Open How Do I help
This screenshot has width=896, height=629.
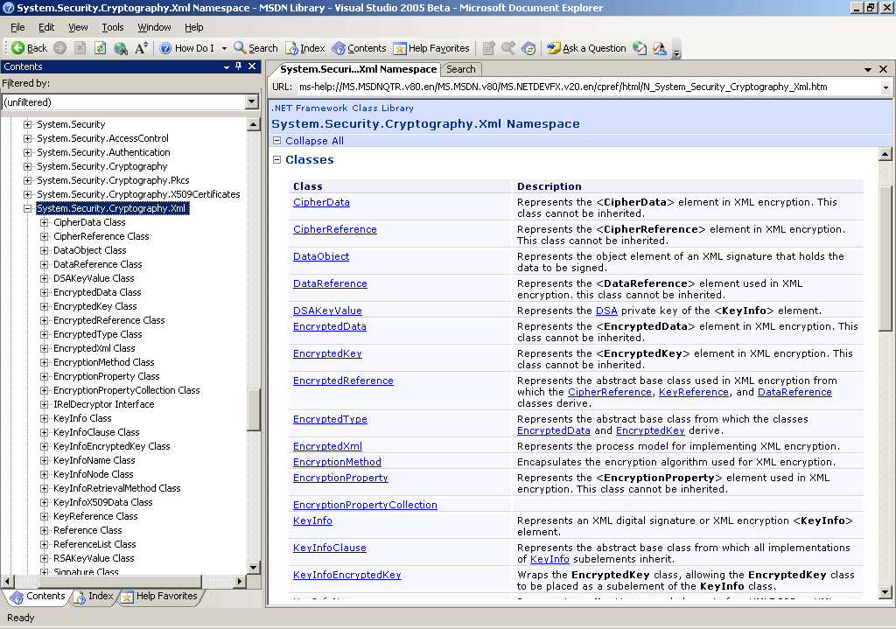click(x=187, y=48)
